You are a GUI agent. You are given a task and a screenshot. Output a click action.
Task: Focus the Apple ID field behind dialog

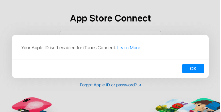tap(110, 33)
